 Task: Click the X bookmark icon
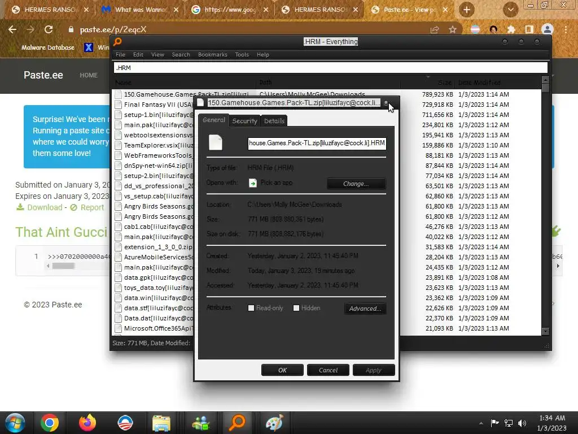[89, 47]
